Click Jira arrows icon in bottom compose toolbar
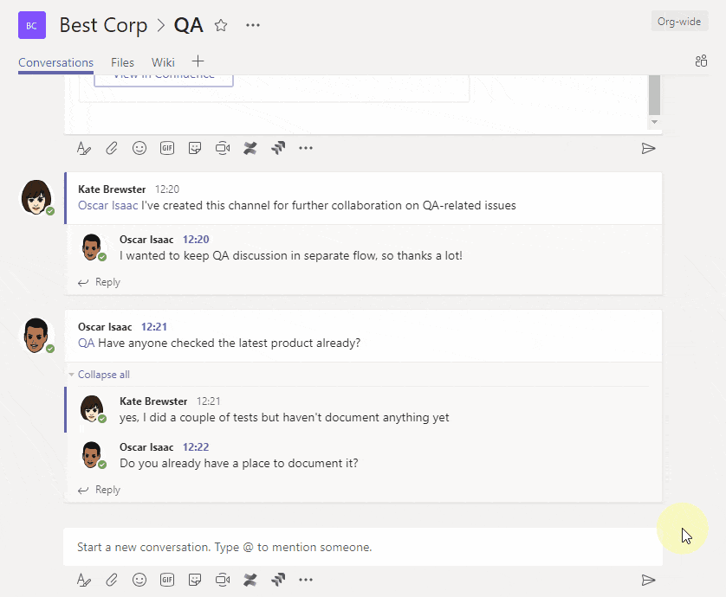This screenshot has width=726, height=597. (x=278, y=580)
